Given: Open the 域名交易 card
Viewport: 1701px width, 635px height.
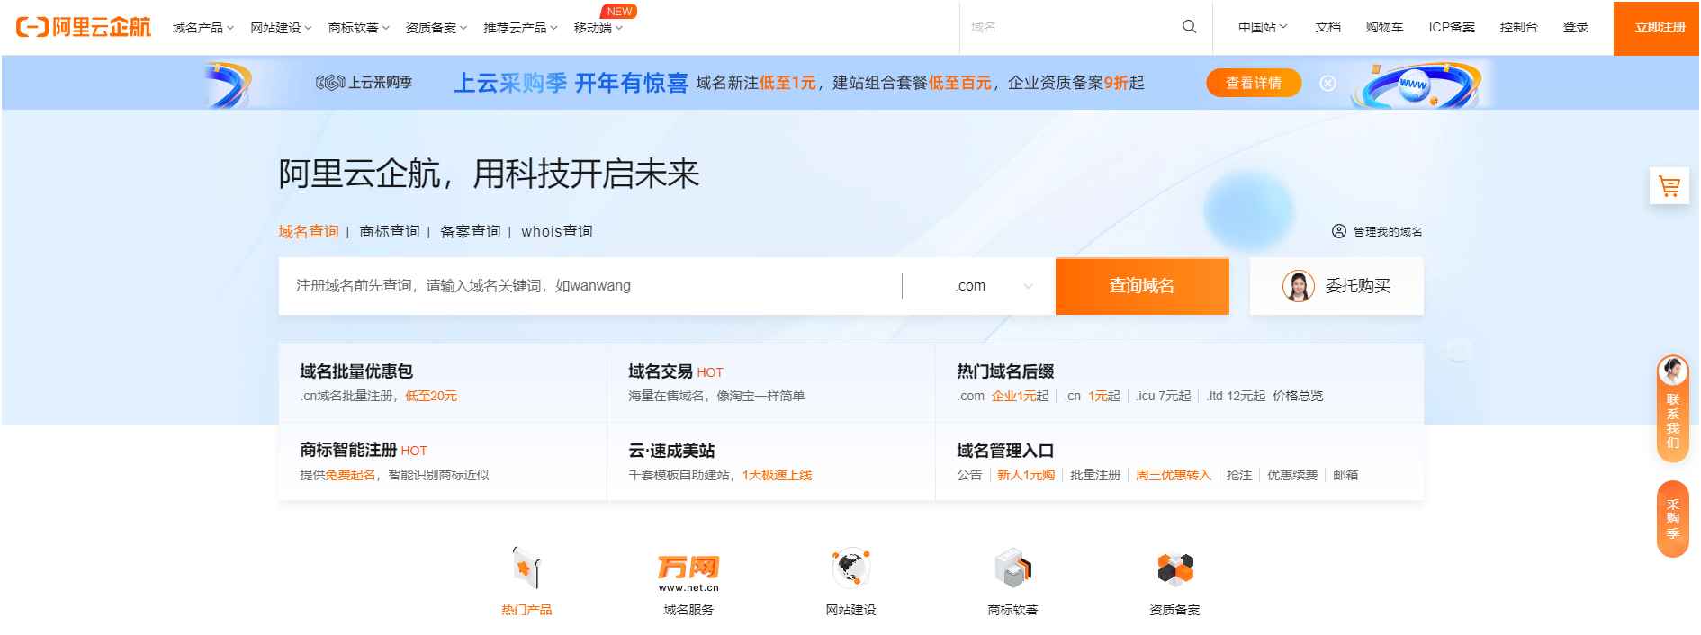Looking at the screenshot, I should [x=771, y=382].
